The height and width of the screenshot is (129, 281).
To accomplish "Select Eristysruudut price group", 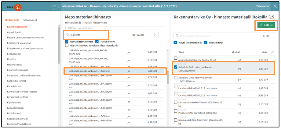I will pos(14,54).
